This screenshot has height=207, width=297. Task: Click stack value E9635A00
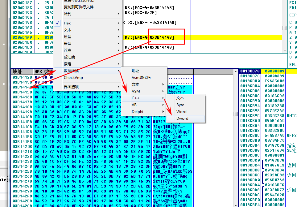point(275,81)
